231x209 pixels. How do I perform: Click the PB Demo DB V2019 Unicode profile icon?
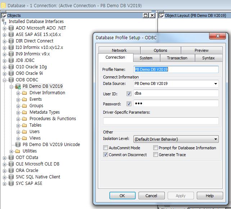pyautogui.click(x=18, y=145)
